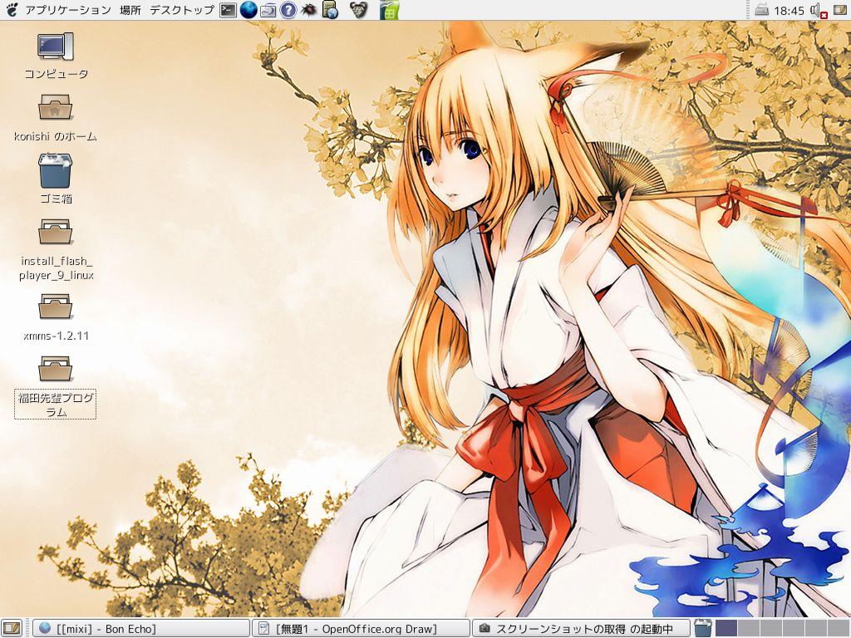Viewport: 851px width, 638px height.
Task: Click the mail client launcher icon
Action: [x=268, y=10]
